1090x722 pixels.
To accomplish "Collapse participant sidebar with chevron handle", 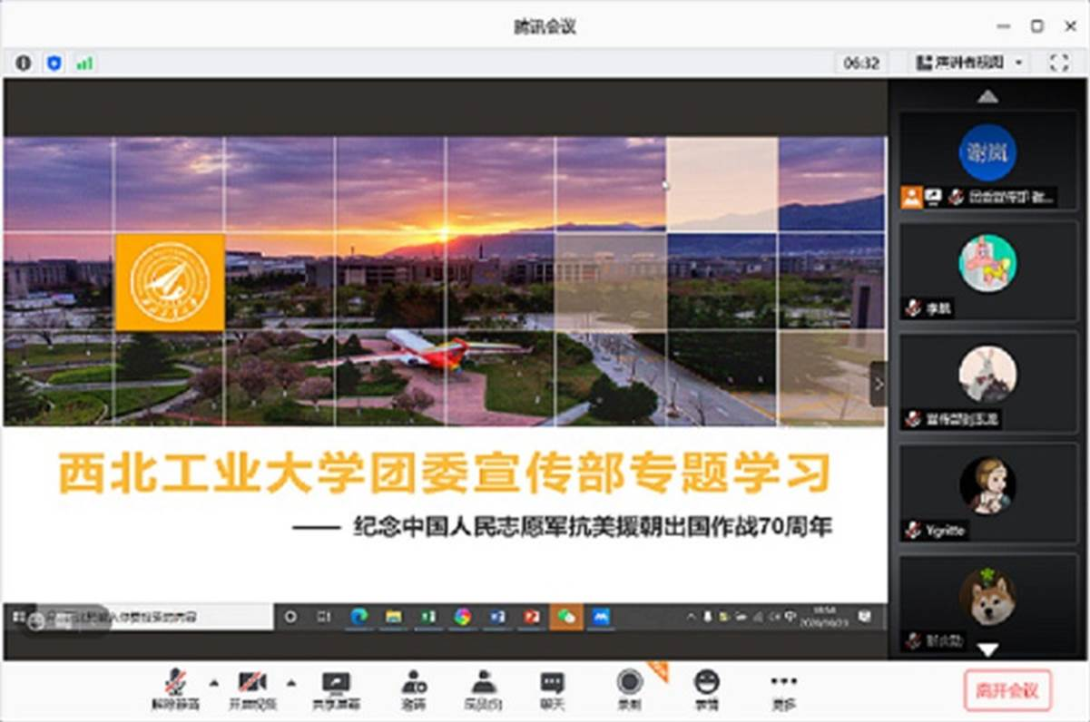I will pos(878,384).
